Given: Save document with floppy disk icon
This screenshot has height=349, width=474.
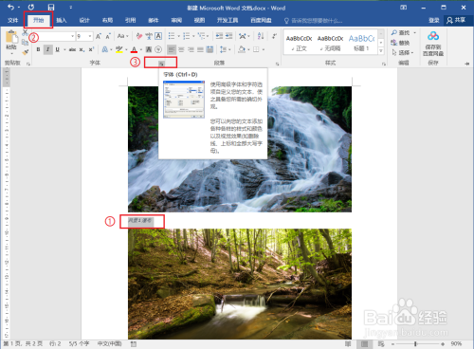Looking at the screenshot, I should click(x=51, y=8).
